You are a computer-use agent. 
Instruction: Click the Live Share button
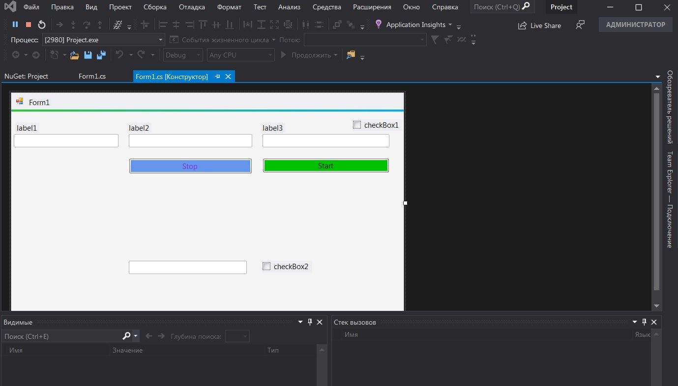(x=539, y=26)
